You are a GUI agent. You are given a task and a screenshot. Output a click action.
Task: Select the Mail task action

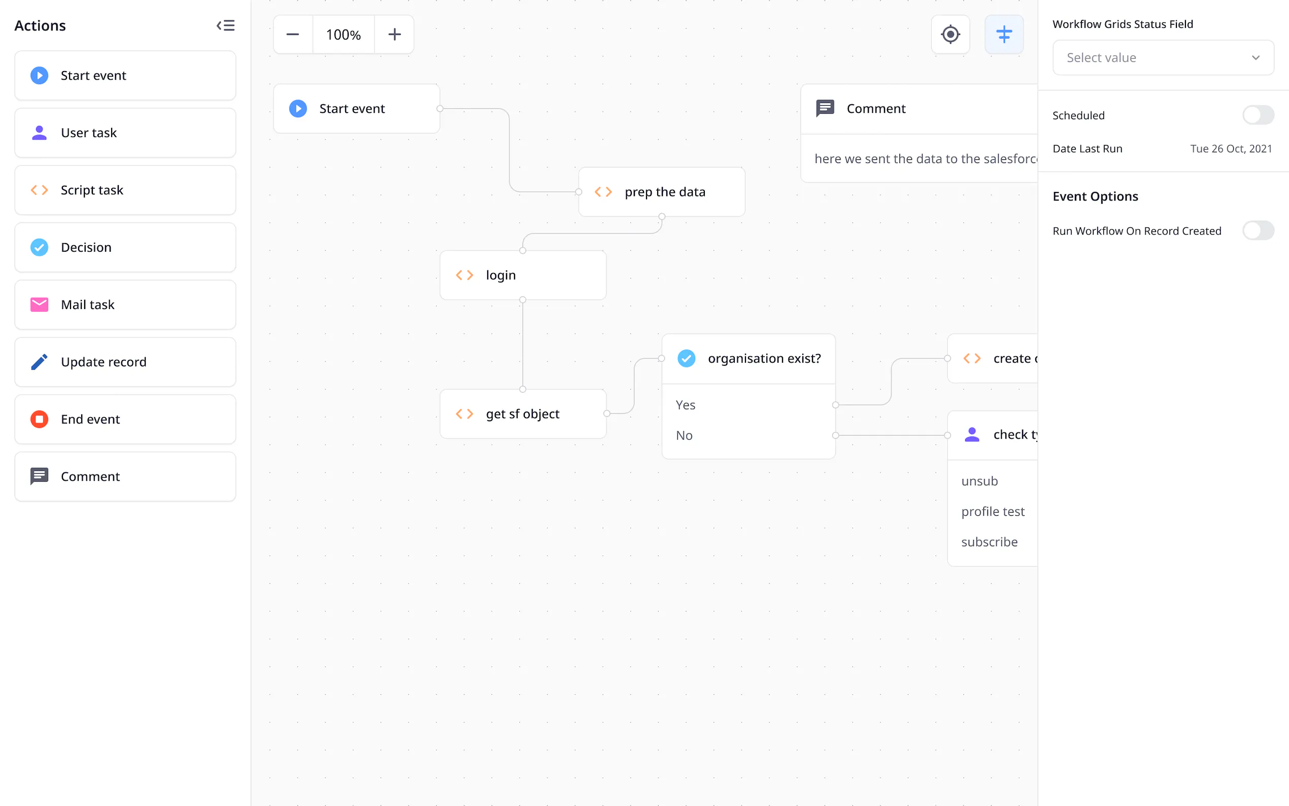[x=125, y=305]
